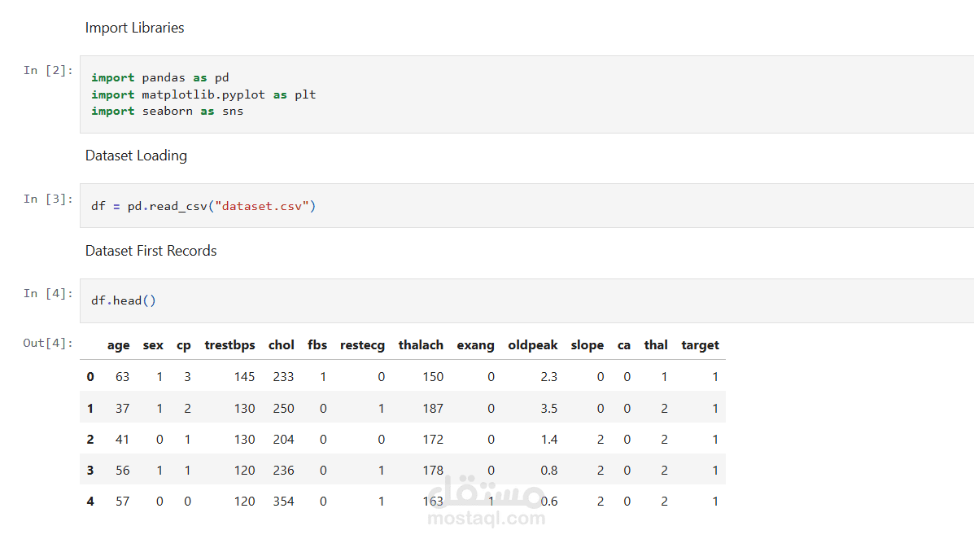Screen dimensions: 974x539
Task: Click the pd.read_csv code cell
Action: coord(521,206)
